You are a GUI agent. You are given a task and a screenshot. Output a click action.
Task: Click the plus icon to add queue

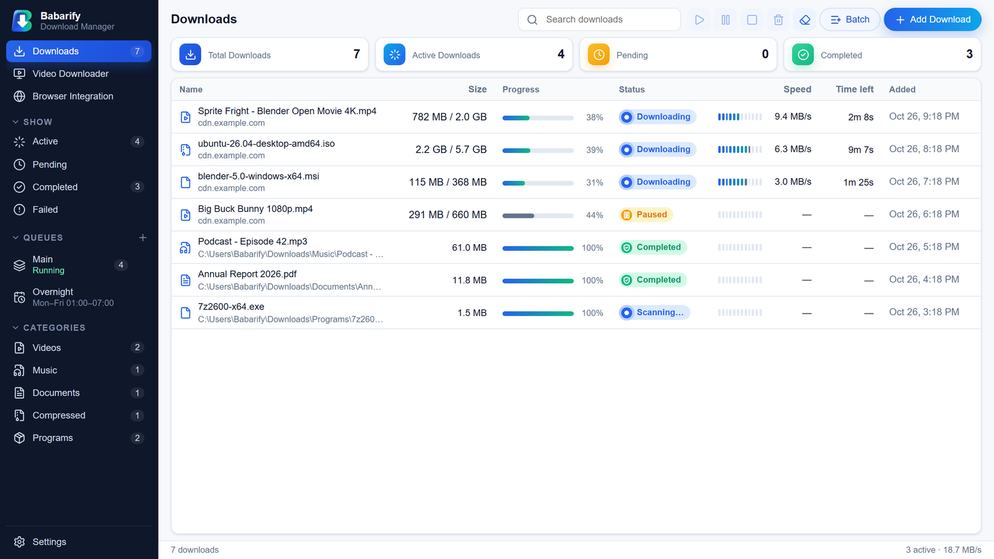point(143,237)
